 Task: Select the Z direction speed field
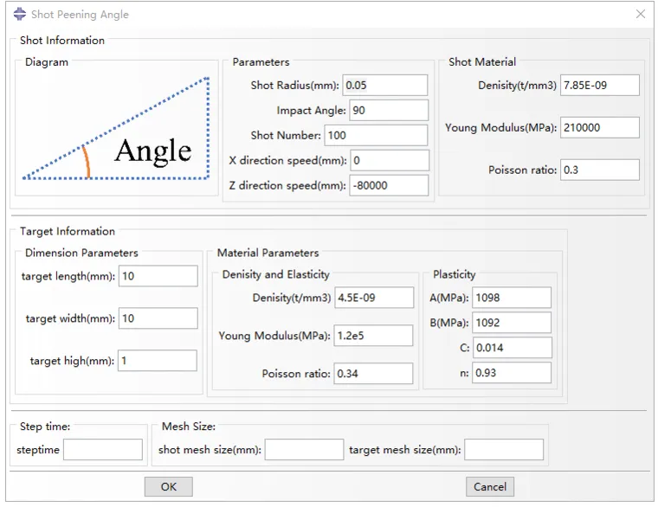(x=389, y=185)
